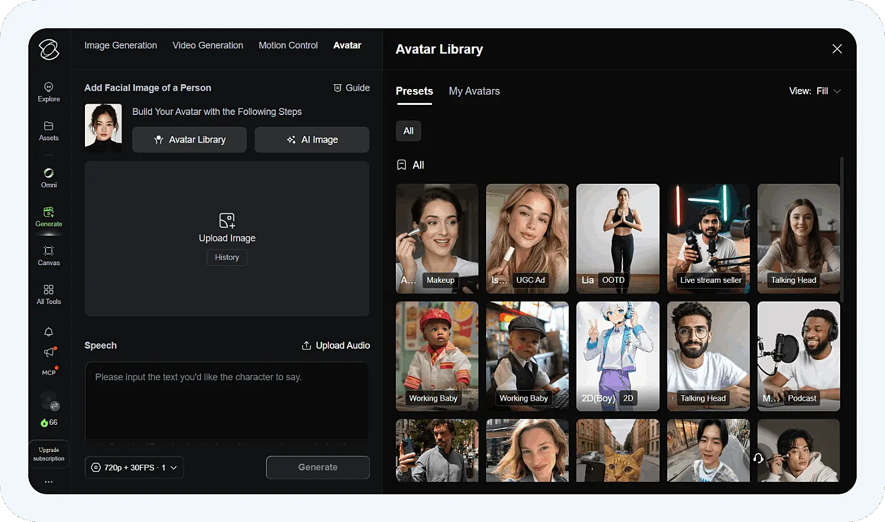885x522 pixels.
Task: Select the Talking Head woman avatar
Action: tap(799, 239)
